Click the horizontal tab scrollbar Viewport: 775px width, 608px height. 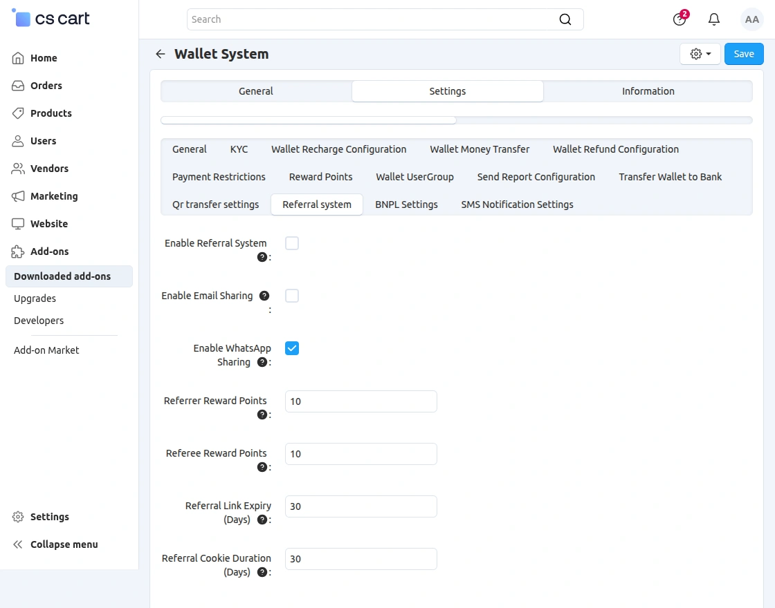pyautogui.click(x=309, y=120)
